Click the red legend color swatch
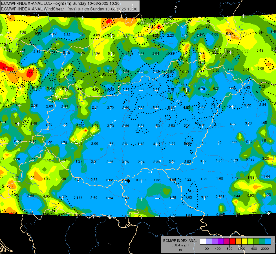This screenshot has width=276, height=254. point(233,242)
